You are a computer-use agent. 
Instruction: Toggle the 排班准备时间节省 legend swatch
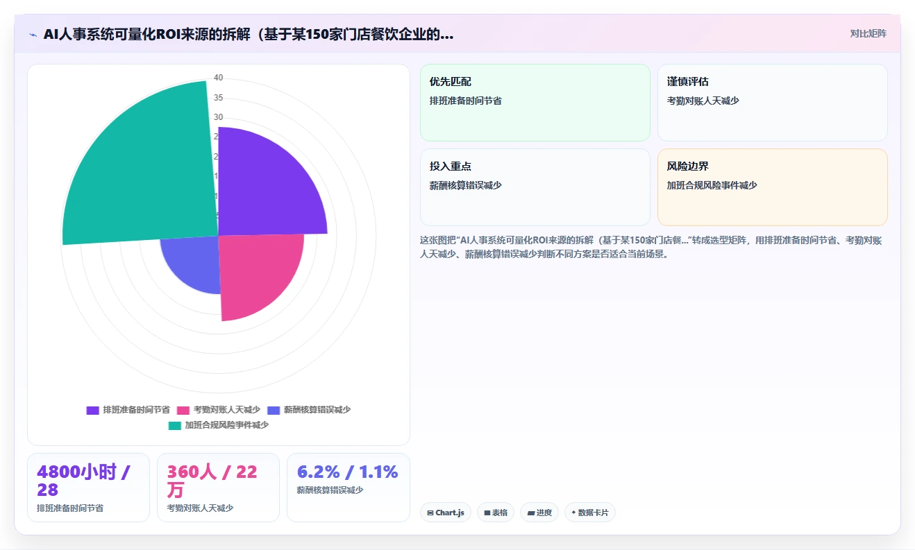92,410
